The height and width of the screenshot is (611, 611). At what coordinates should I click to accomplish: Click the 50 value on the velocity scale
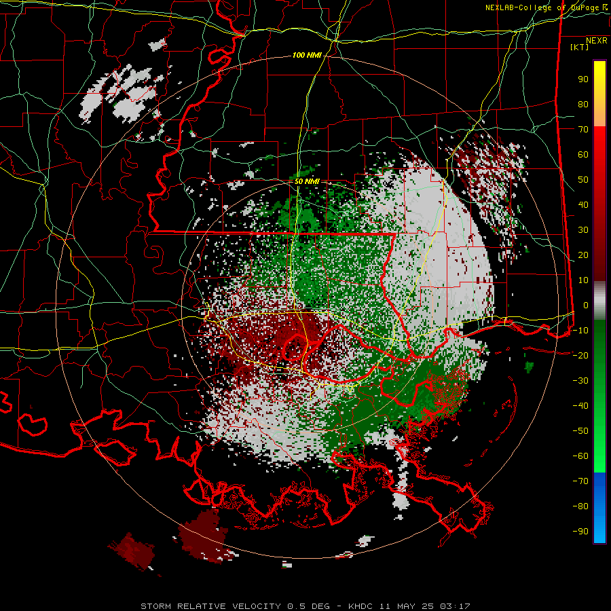pyautogui.click(x=583, y=180)
